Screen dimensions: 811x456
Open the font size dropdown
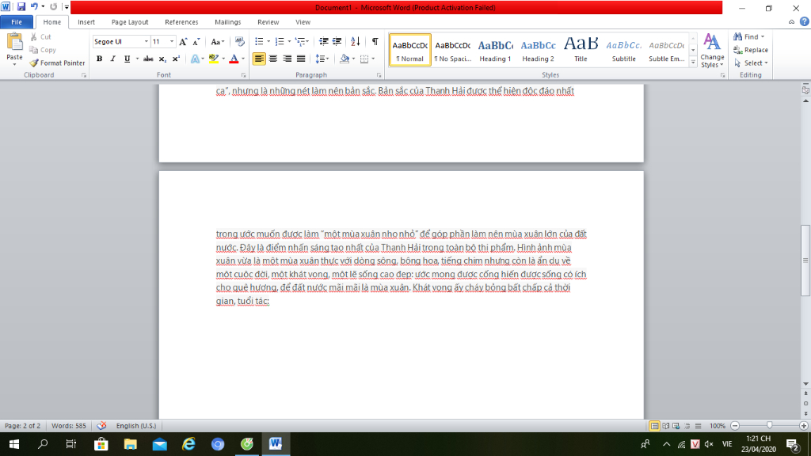[172, 41]
